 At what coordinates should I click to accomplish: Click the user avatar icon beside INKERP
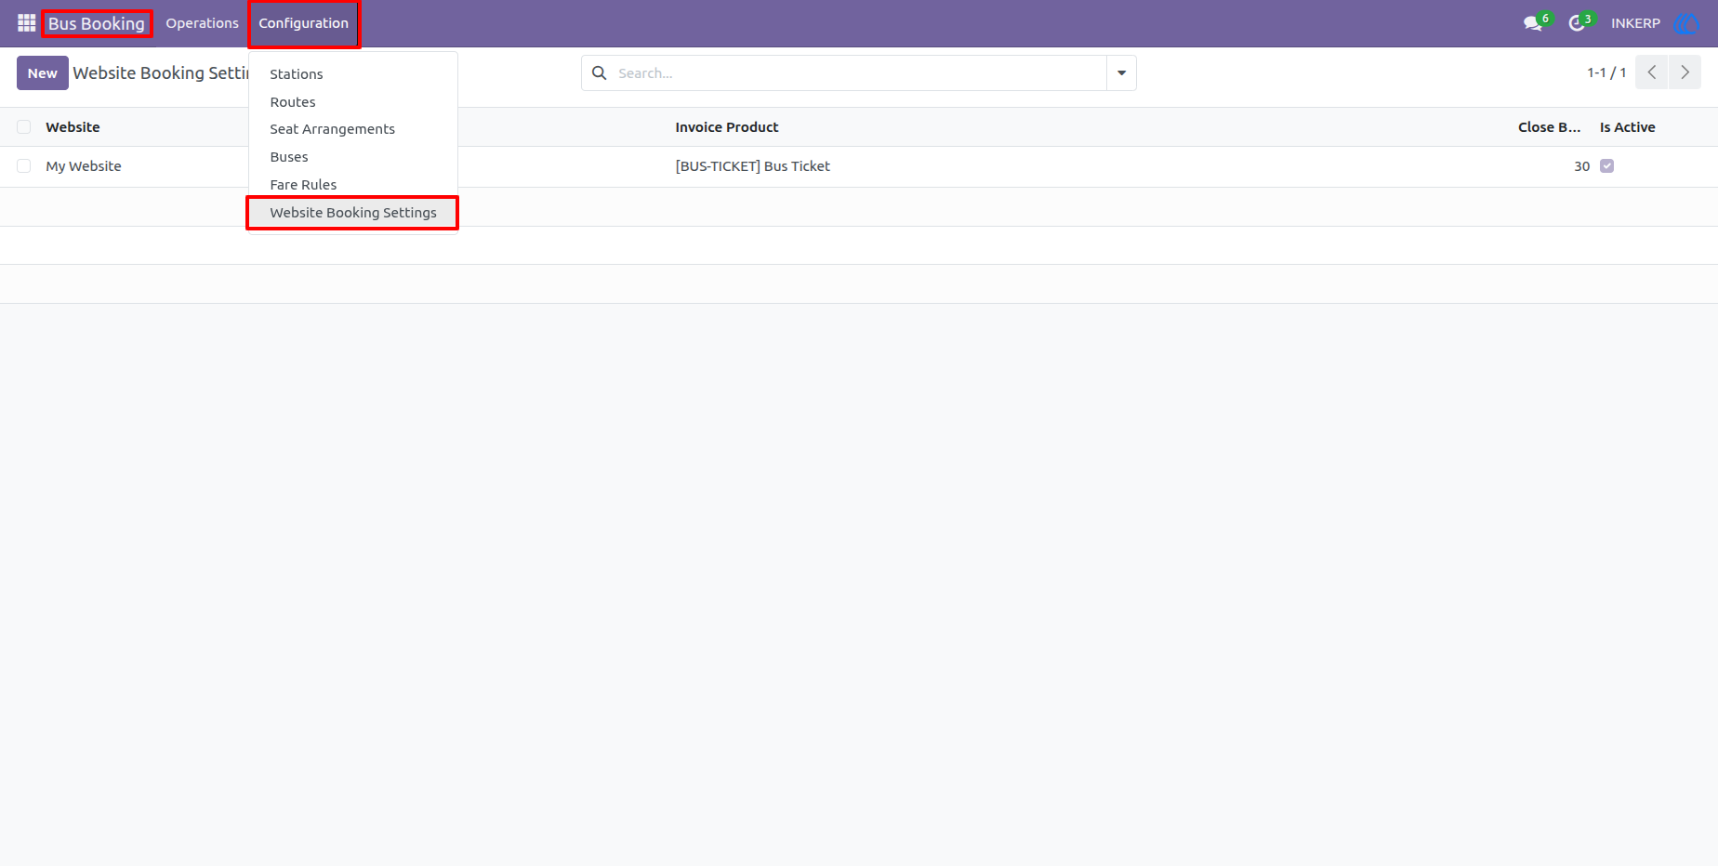coord(1686,23)
